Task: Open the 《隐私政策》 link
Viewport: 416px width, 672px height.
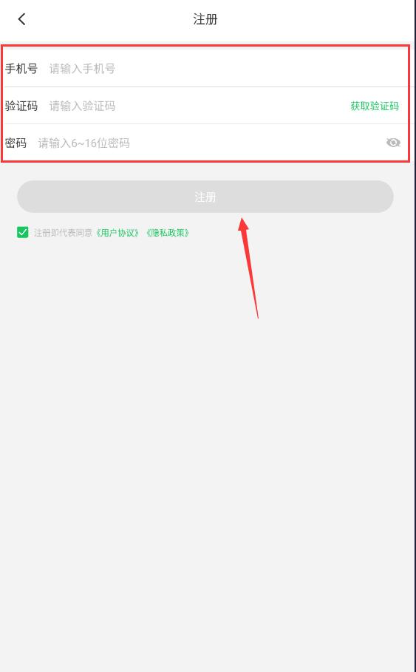Action: click(x=168, y=233)
